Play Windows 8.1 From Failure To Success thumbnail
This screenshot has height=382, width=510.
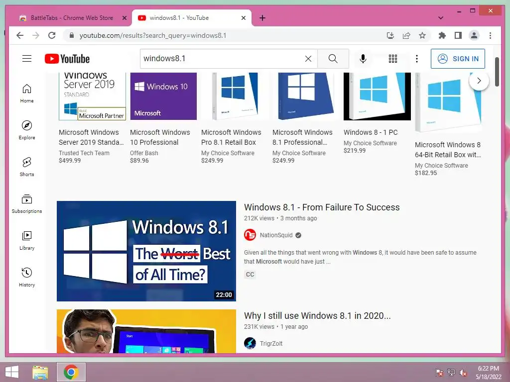(x=146, y=251)
